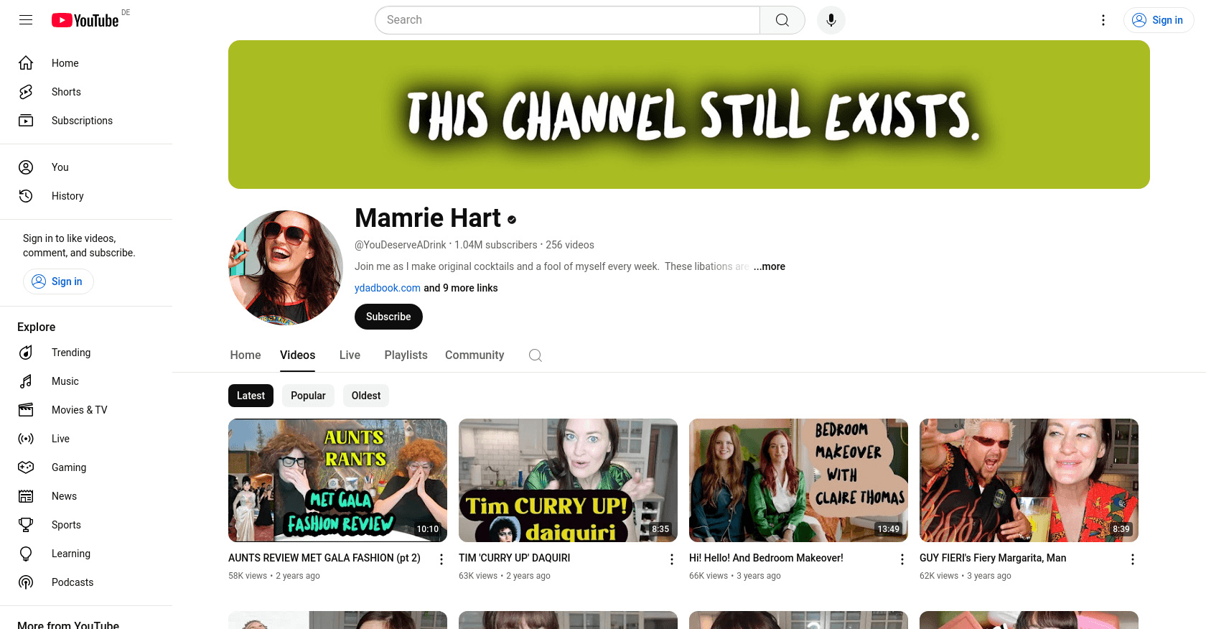This screenshot has width=1206, height=629.
Task: Select the Oldest sort chip
Action: (366, 396)
